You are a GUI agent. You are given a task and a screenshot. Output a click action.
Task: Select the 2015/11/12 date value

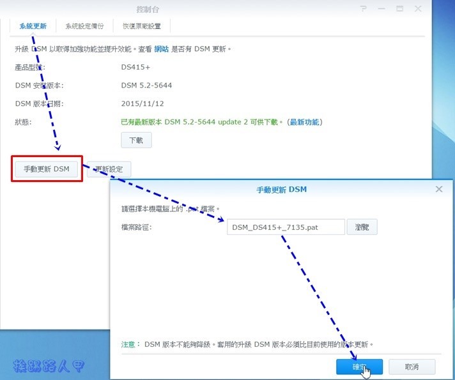pos(143,104)
